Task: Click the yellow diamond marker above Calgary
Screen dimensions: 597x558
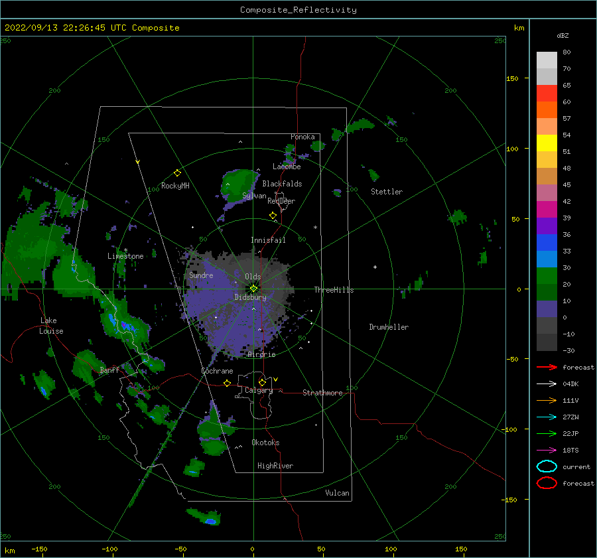Action: tap(262, 382)
